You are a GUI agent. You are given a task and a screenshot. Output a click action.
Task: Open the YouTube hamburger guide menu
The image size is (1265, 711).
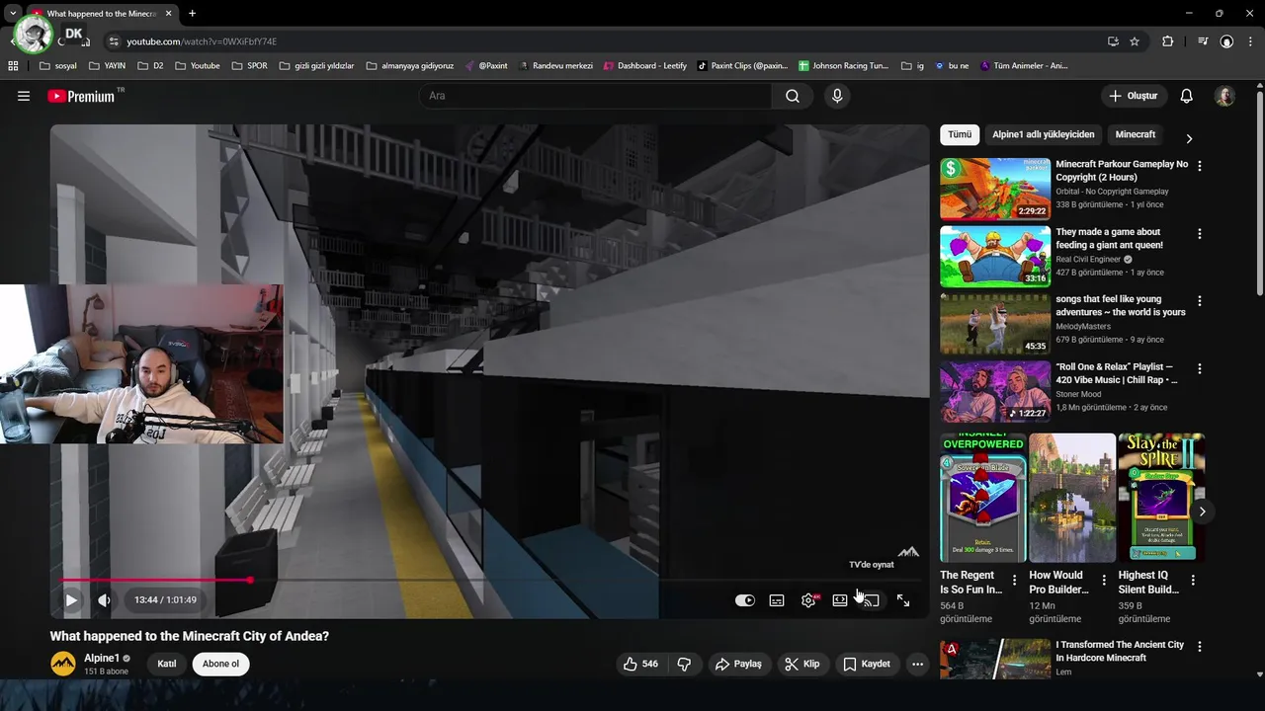tap(24, 96)
